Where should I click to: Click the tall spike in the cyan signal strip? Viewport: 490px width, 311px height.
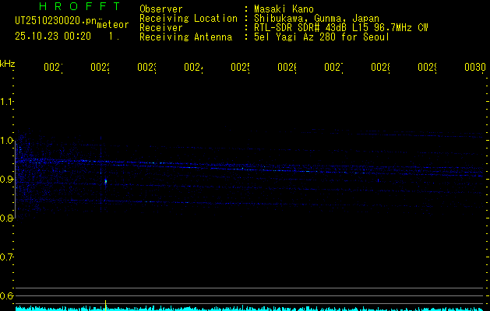pyautogui.click(x=105, y=303)
